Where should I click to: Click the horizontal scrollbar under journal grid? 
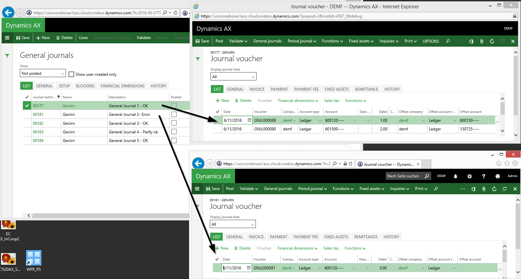(109, 215)
